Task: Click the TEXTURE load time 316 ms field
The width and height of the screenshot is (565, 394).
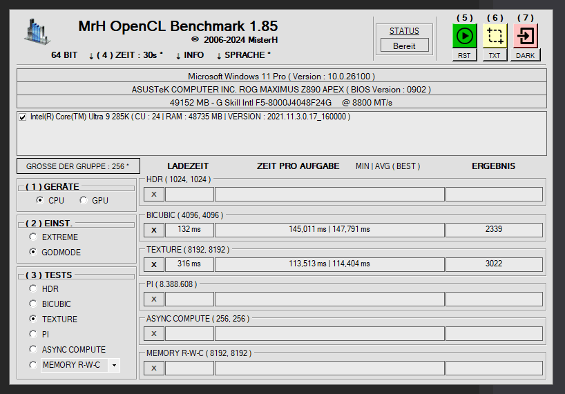Action: pos(189,264)
